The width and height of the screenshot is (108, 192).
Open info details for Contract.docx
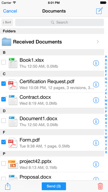pos(96,100)
